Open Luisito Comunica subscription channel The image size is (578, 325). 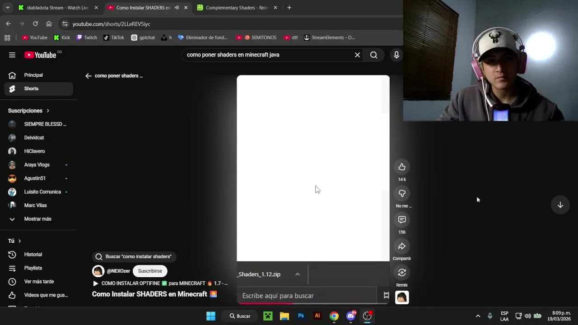click(x=38, y=192)
